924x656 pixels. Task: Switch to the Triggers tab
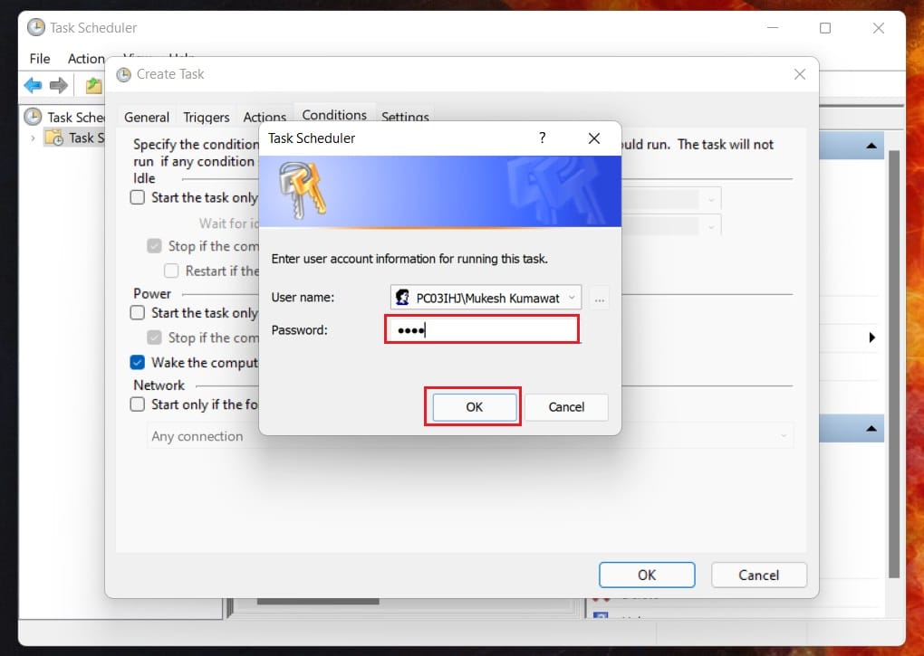point(207,117)
